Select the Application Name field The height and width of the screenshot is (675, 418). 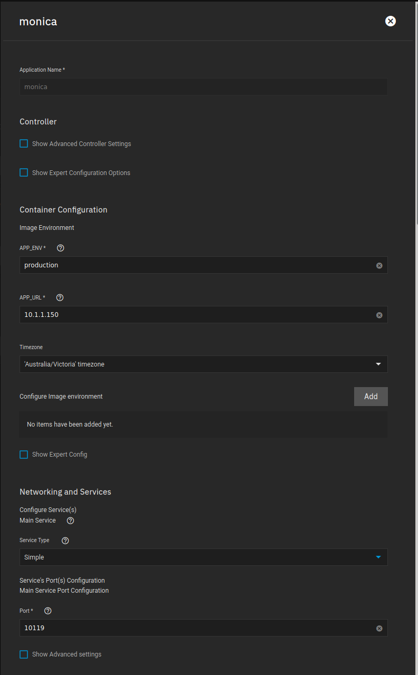click(x=204, y=86)
